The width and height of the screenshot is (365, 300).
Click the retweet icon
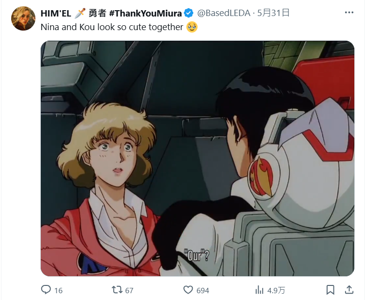click(117, 290)
